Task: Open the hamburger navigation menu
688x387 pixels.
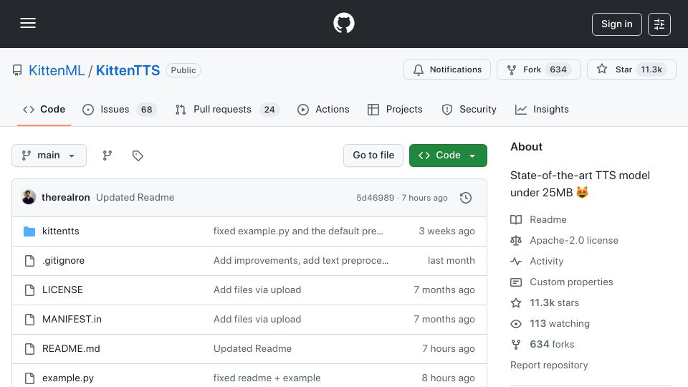Action: pyautogui.click(x=28, y=23)
